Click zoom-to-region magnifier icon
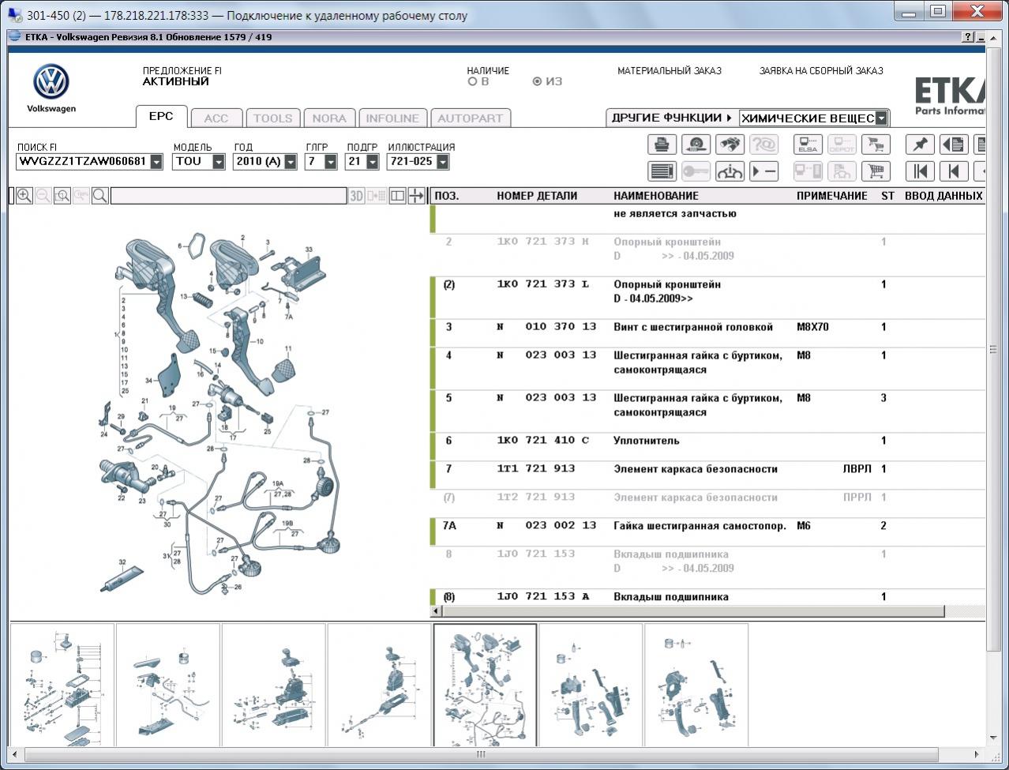 (62, 196)
